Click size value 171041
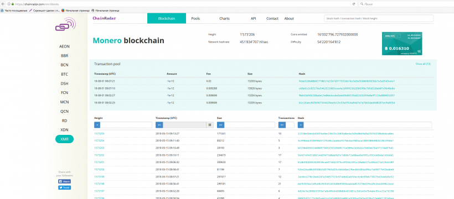Viewport: 454px width, 199px height. pos(221,134)
